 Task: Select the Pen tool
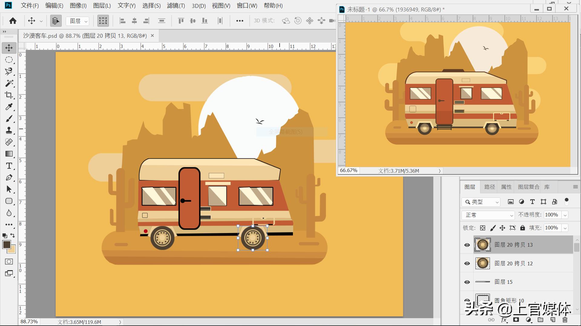click(9, 177)
